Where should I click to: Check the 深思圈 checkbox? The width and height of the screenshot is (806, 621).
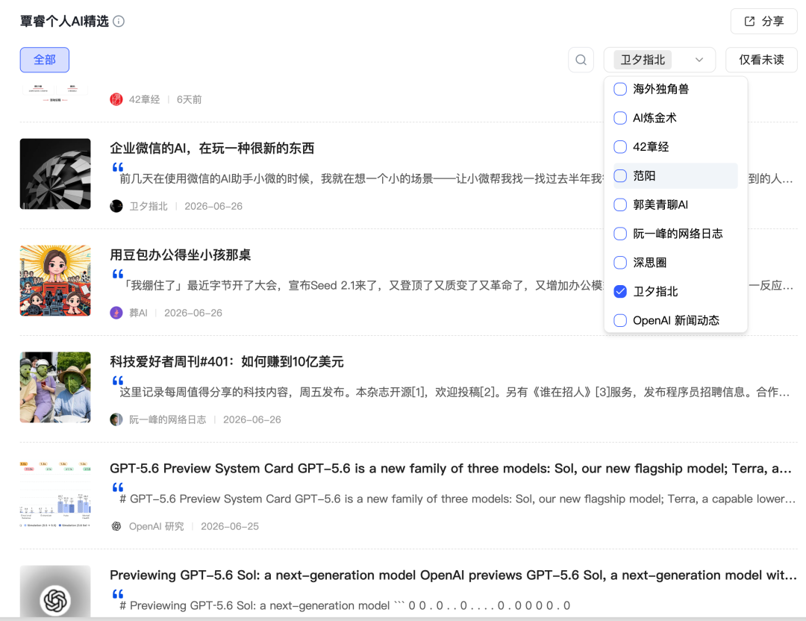(x=620, y=263)
